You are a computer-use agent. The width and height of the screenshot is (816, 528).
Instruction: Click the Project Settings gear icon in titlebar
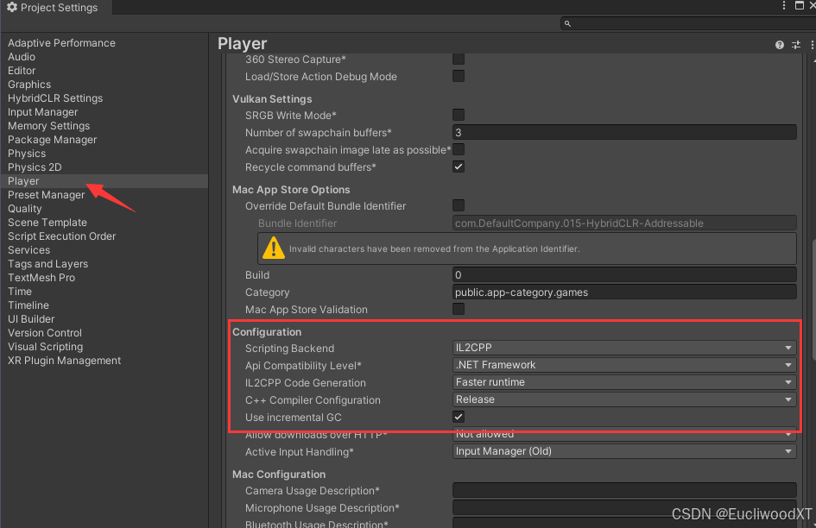click(x=11, y=7)
